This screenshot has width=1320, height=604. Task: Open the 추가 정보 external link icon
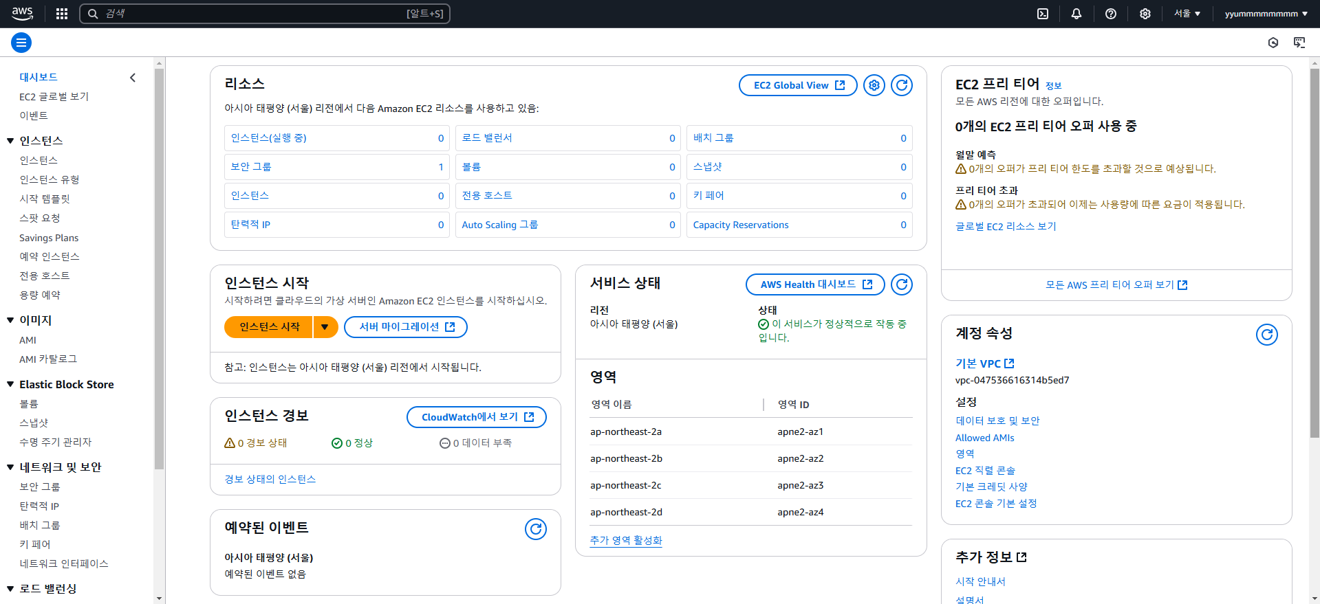click(1021, 557)
